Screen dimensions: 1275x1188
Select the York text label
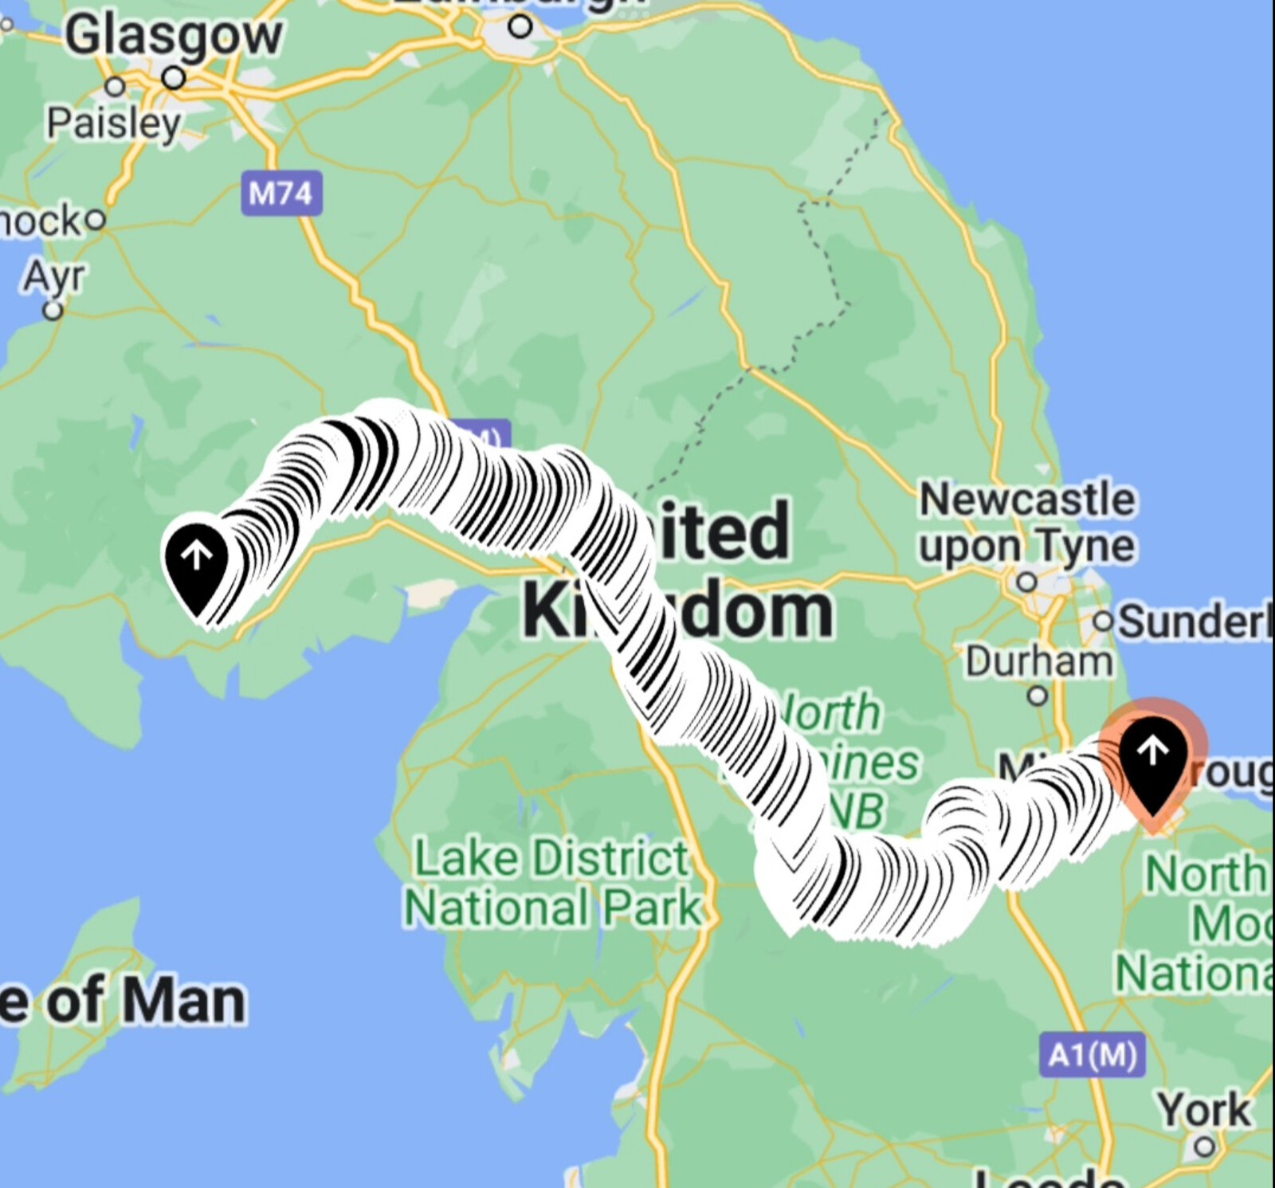1204,1109
